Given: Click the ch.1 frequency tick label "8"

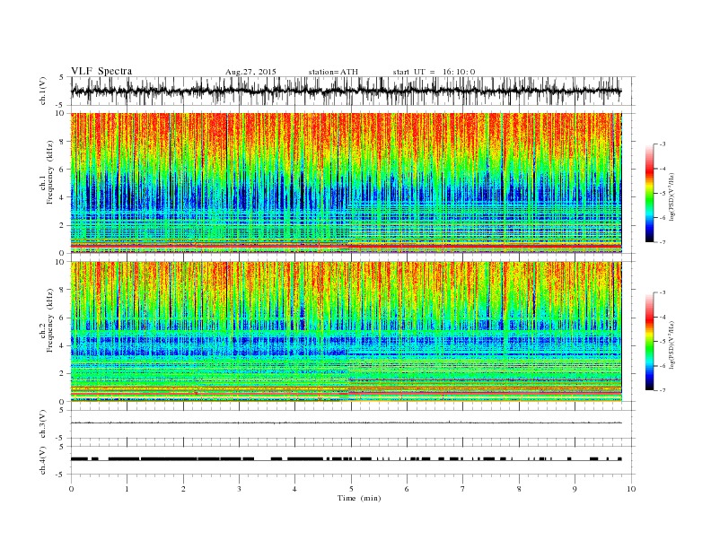Looking at the screenshot, I should 62,142.
